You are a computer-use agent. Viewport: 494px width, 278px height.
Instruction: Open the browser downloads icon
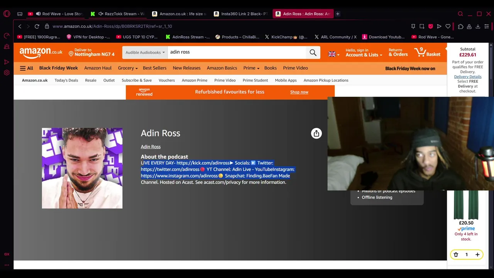click(x=478, y=26)
